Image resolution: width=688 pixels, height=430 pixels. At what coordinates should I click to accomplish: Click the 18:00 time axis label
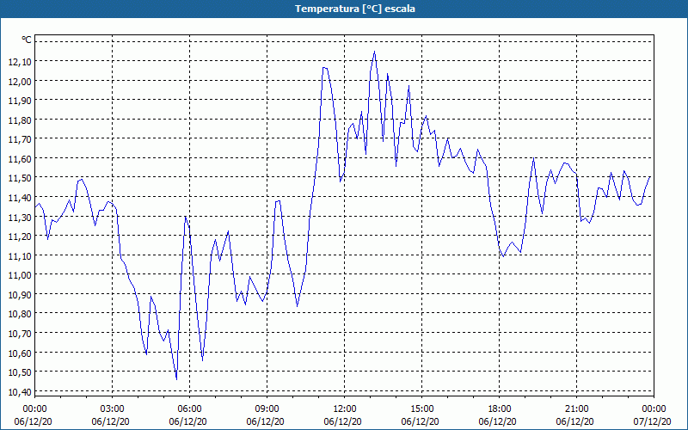point(500,409)
